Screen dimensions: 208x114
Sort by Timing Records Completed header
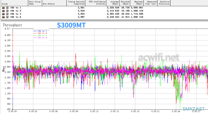[76, 3]
